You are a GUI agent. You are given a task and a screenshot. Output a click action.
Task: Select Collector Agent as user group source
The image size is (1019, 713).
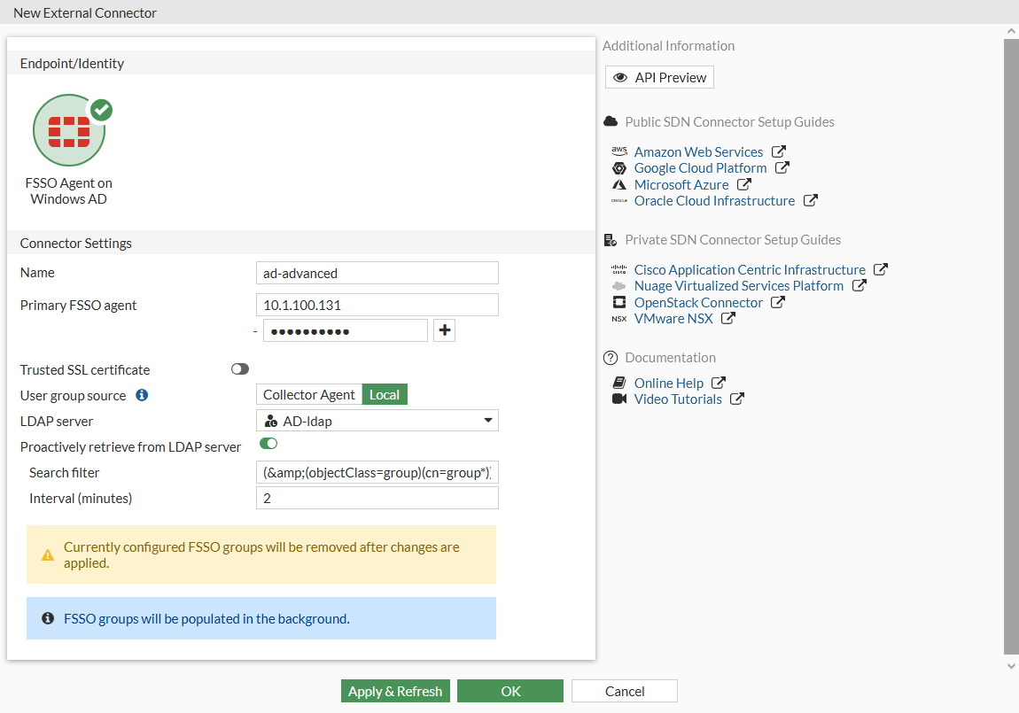(x=308, y=395)
